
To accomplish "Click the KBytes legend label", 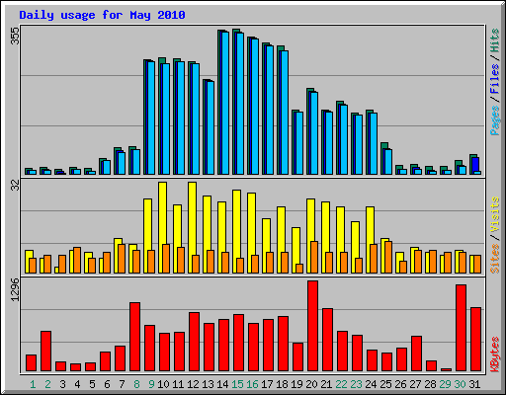I will (x=494, y=355).
